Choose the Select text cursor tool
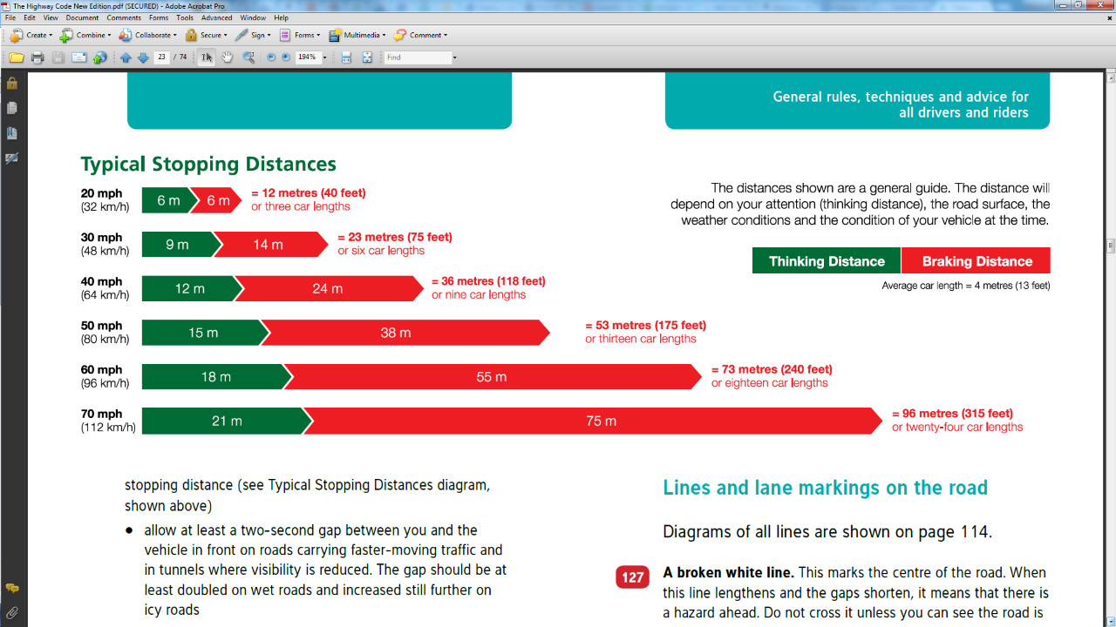 (x=206, y=57)
